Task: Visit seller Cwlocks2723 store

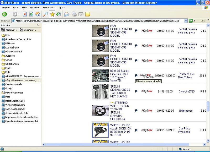Action: [x=187, y=91]
